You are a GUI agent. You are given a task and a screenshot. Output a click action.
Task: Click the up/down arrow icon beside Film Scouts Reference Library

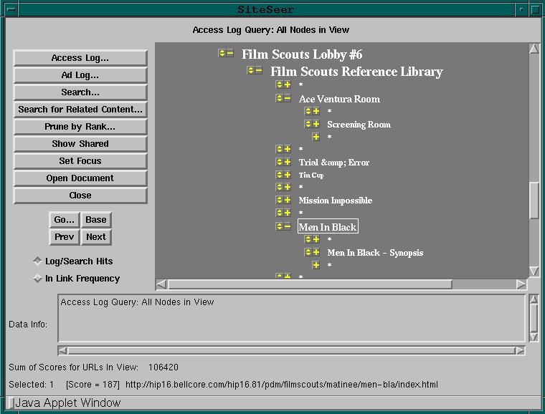click(251, 70)
